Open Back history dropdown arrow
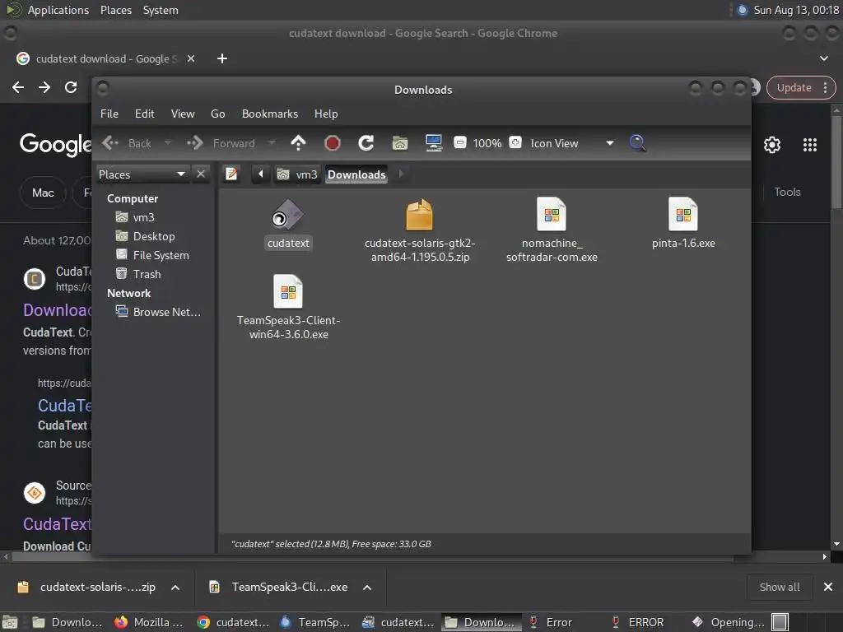Screen dimensions: 843x632 point(168,143)
